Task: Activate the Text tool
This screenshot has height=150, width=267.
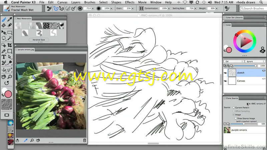Action: click(4, 57)
